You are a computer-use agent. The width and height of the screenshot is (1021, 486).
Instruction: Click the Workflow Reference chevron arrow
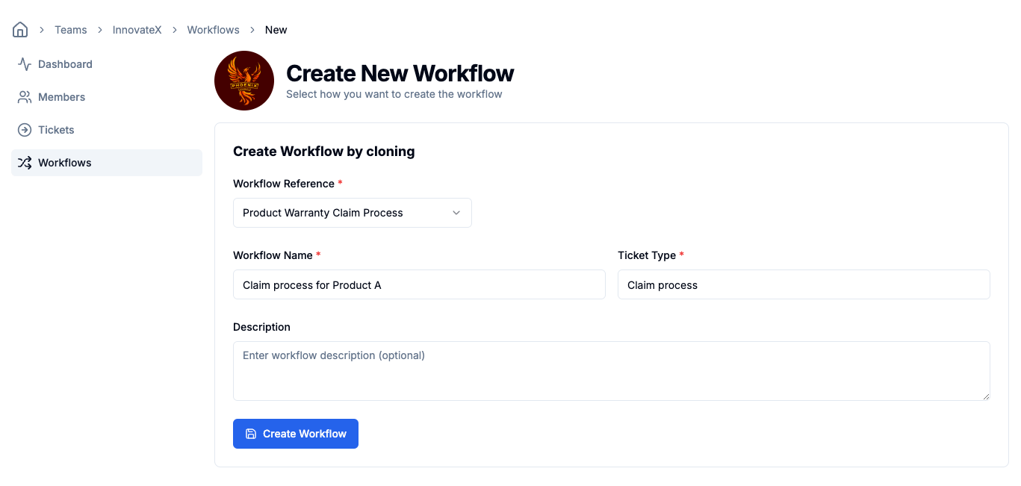(x=456, y=213)
